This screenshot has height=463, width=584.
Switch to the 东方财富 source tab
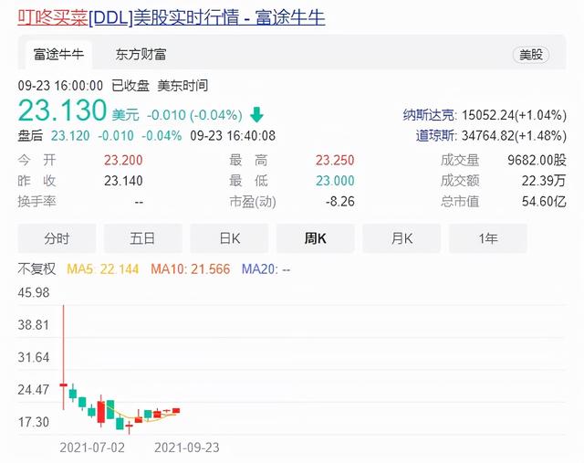pyautogui.click(x=141, y=55)
